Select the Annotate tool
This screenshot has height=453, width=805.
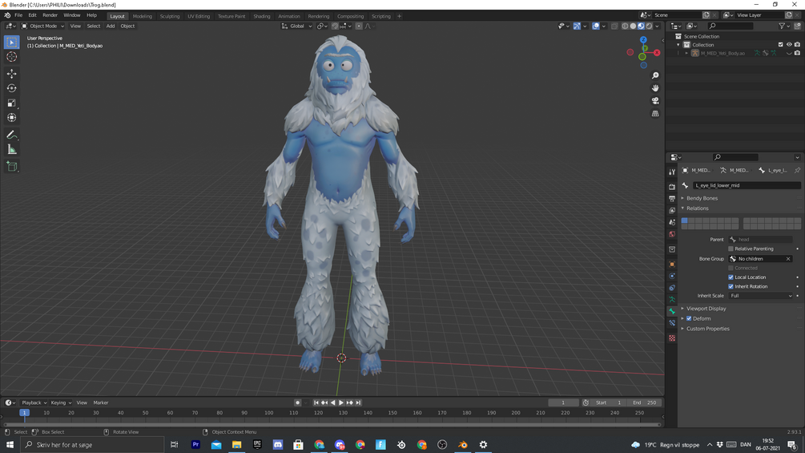[x=12, y=135]
